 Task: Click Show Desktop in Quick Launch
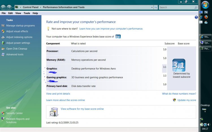coord(201,12)
